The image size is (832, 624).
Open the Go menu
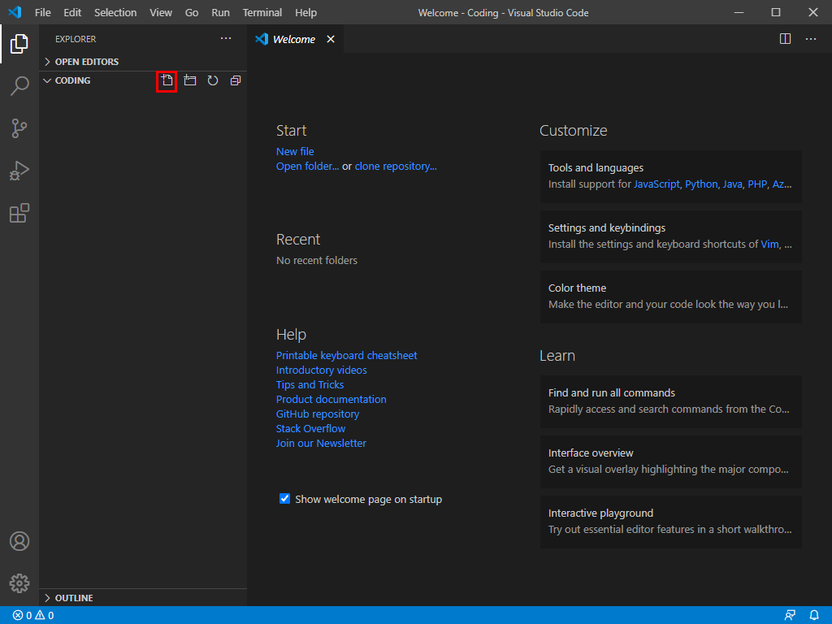(192, 12)
